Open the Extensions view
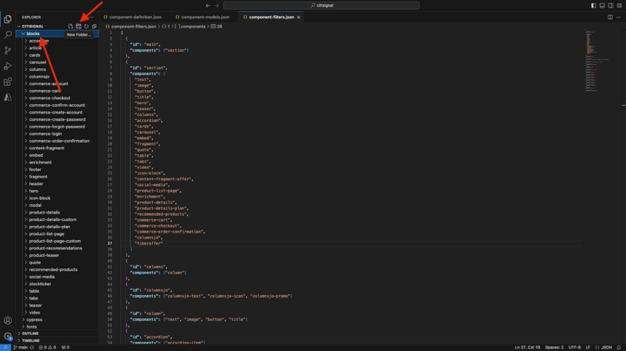 (x=8, y=82)
